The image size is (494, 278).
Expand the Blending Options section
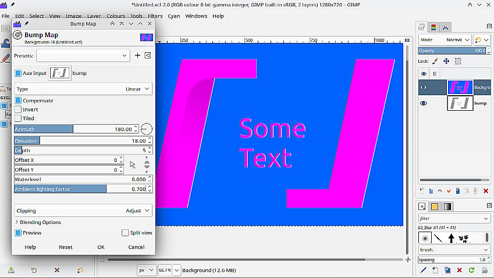(38, 222)
